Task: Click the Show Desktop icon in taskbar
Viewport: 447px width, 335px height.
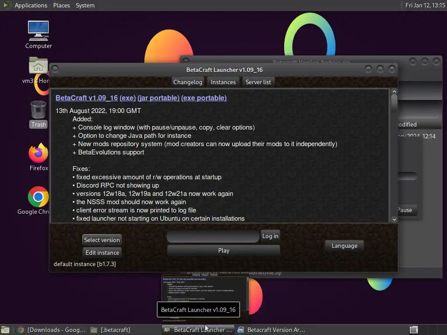Action: 5,330
